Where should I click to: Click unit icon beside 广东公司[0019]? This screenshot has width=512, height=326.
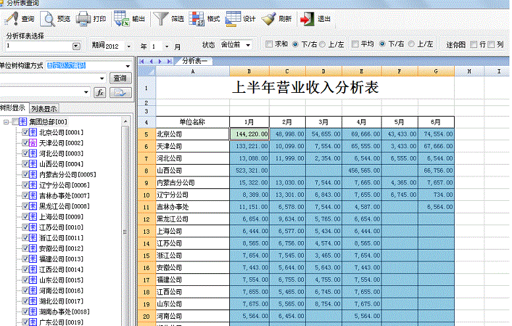(33, 322)
